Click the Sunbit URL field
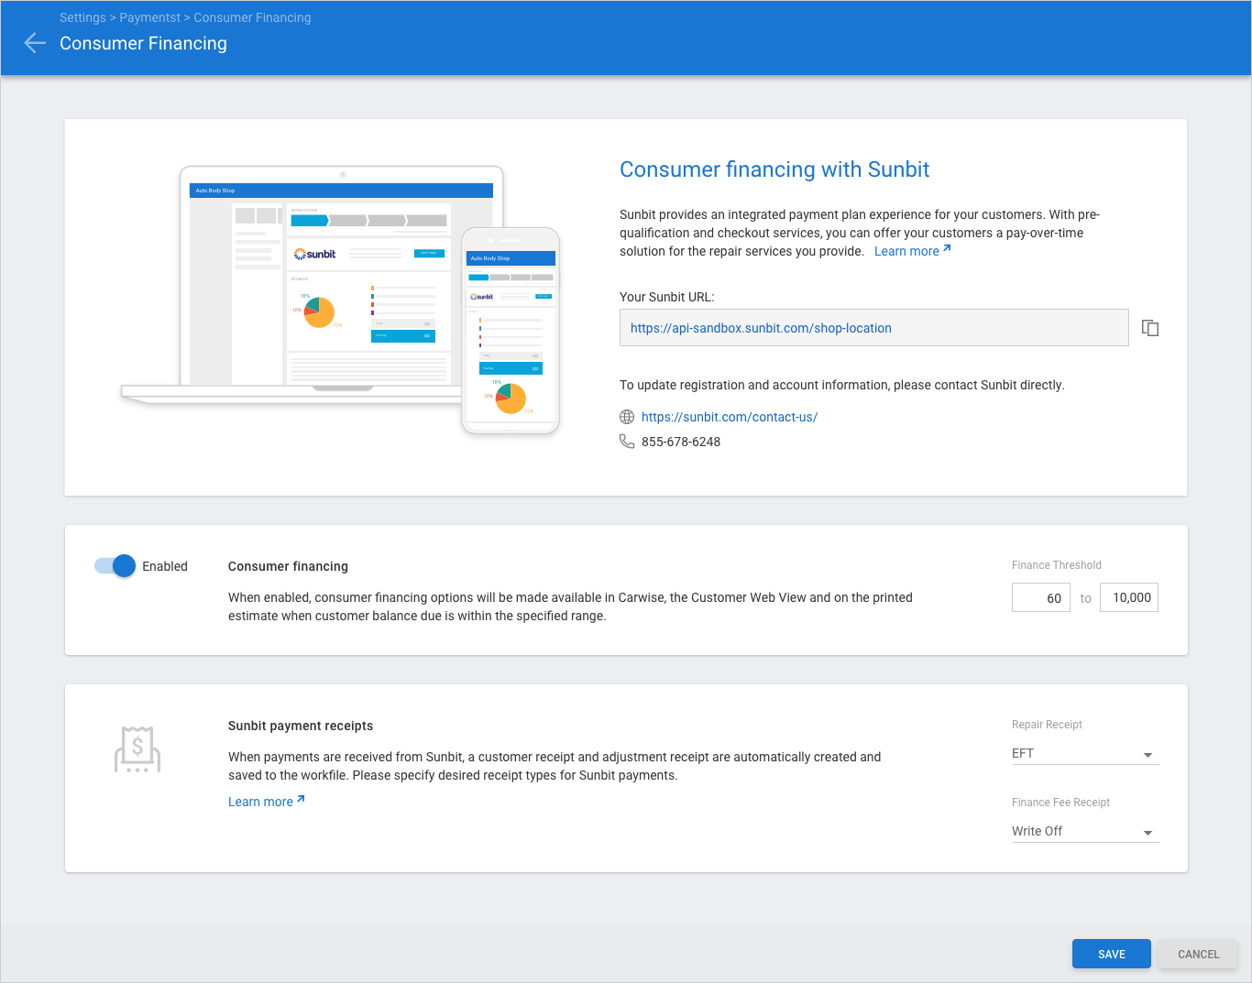 [874, 328]
